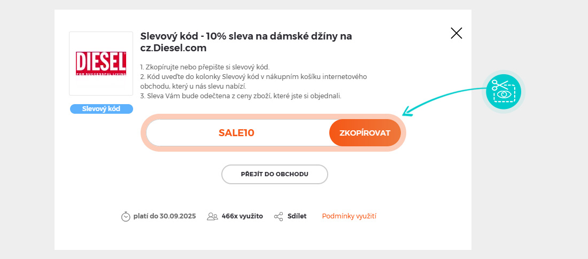Click the people usage icon

tap(212, 216)
